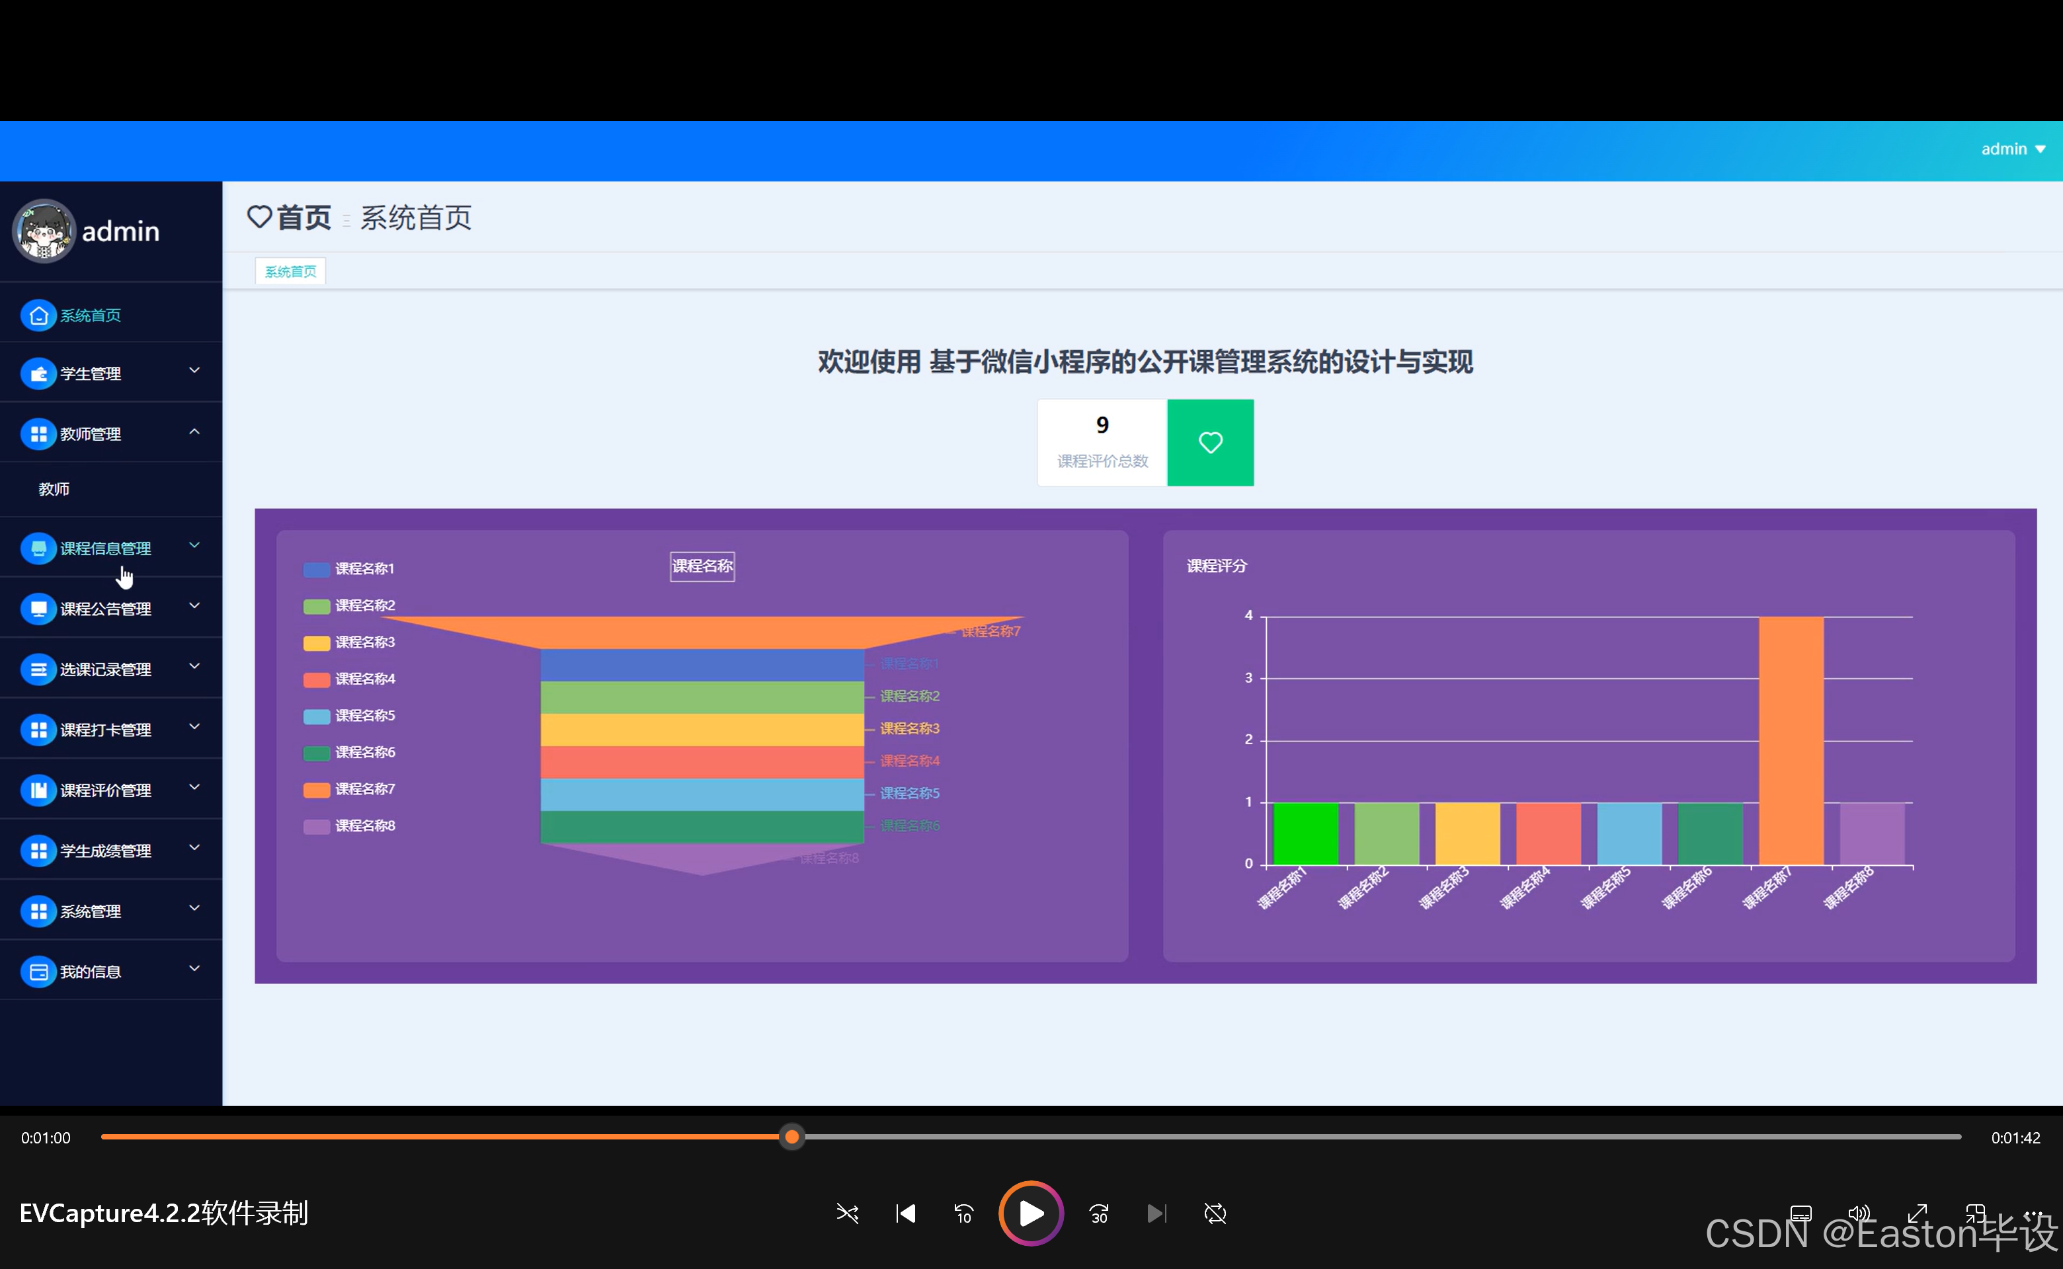Expand 选课记录管理 using its chevron
The image size is (2063, 1269).
194,666
